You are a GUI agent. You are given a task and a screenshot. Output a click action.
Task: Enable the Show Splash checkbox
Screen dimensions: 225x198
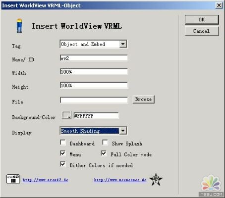point(105,143)
